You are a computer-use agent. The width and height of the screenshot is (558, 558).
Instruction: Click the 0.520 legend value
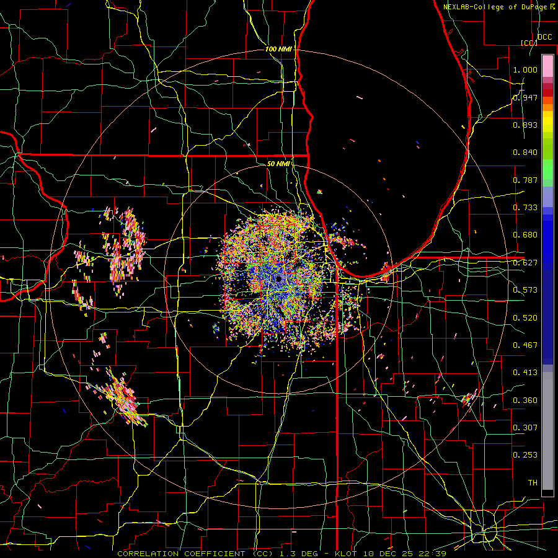525,318
